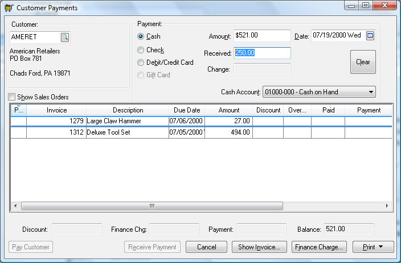Sort by the Due Date column header
401x263 pixels.
click(x=186, y=110)
